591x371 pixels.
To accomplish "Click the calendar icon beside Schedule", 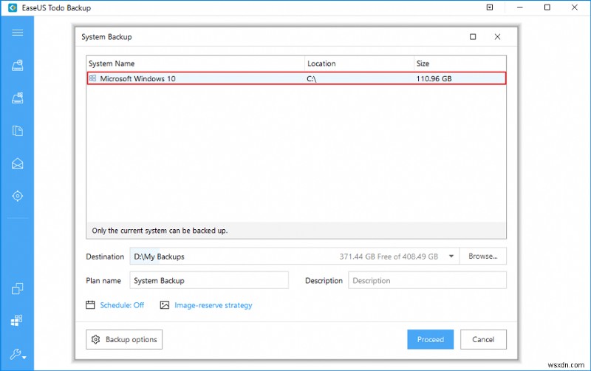I will tap(90, 304).
